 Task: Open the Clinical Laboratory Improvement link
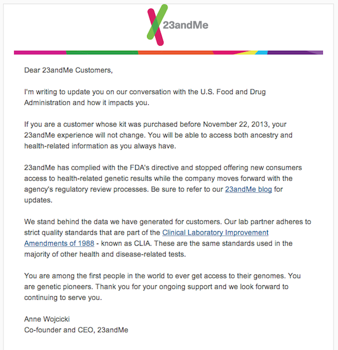pos(215,233)
